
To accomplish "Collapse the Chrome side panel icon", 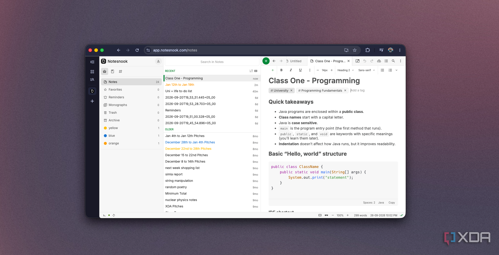I will pos(92,62).
